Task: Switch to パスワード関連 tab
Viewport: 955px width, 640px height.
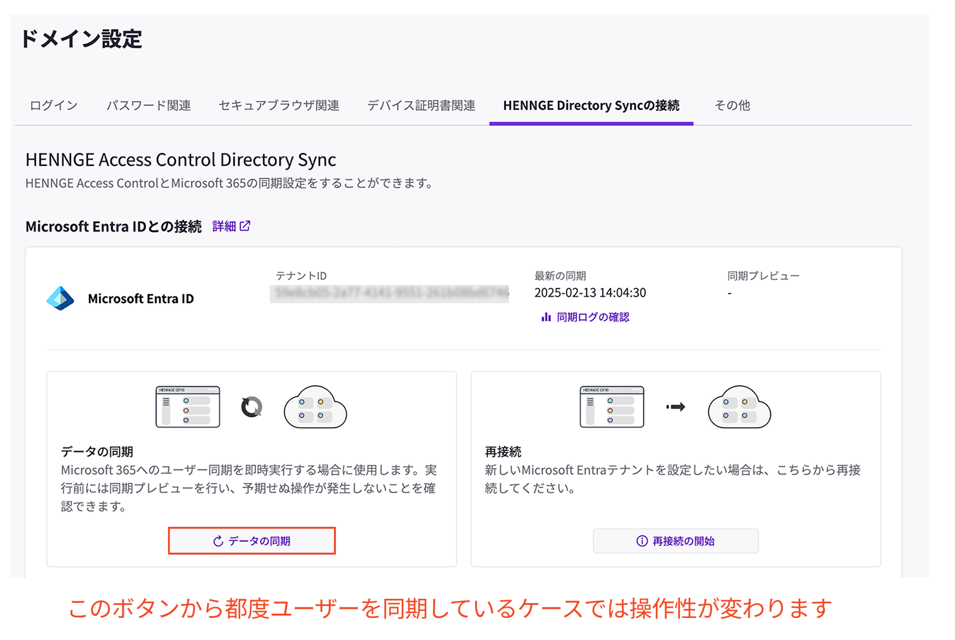Action: (149, 106)
